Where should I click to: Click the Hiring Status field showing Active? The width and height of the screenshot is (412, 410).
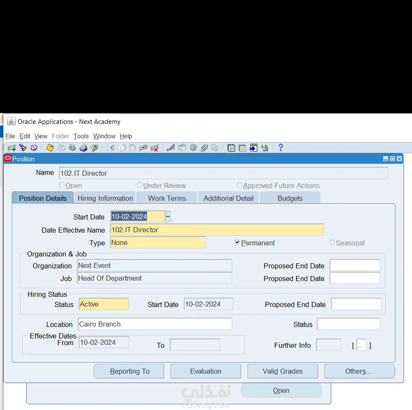pyautogui.click(x=104, y=304)
